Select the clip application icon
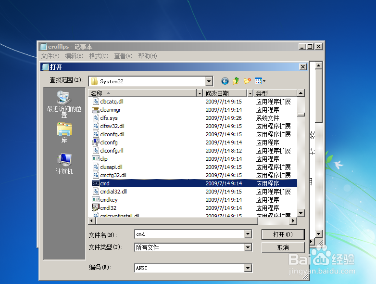 click(x=96, y=159)
